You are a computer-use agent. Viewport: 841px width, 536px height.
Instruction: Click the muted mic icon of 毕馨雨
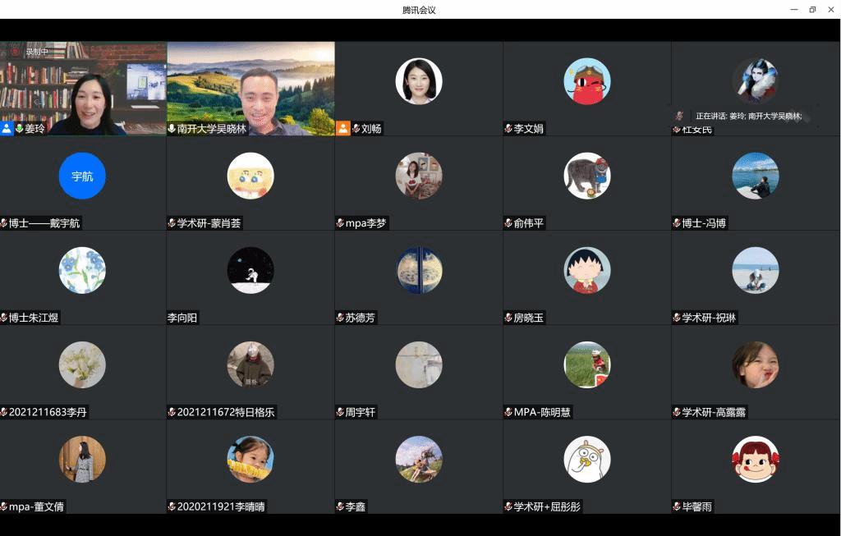point(677,506)
